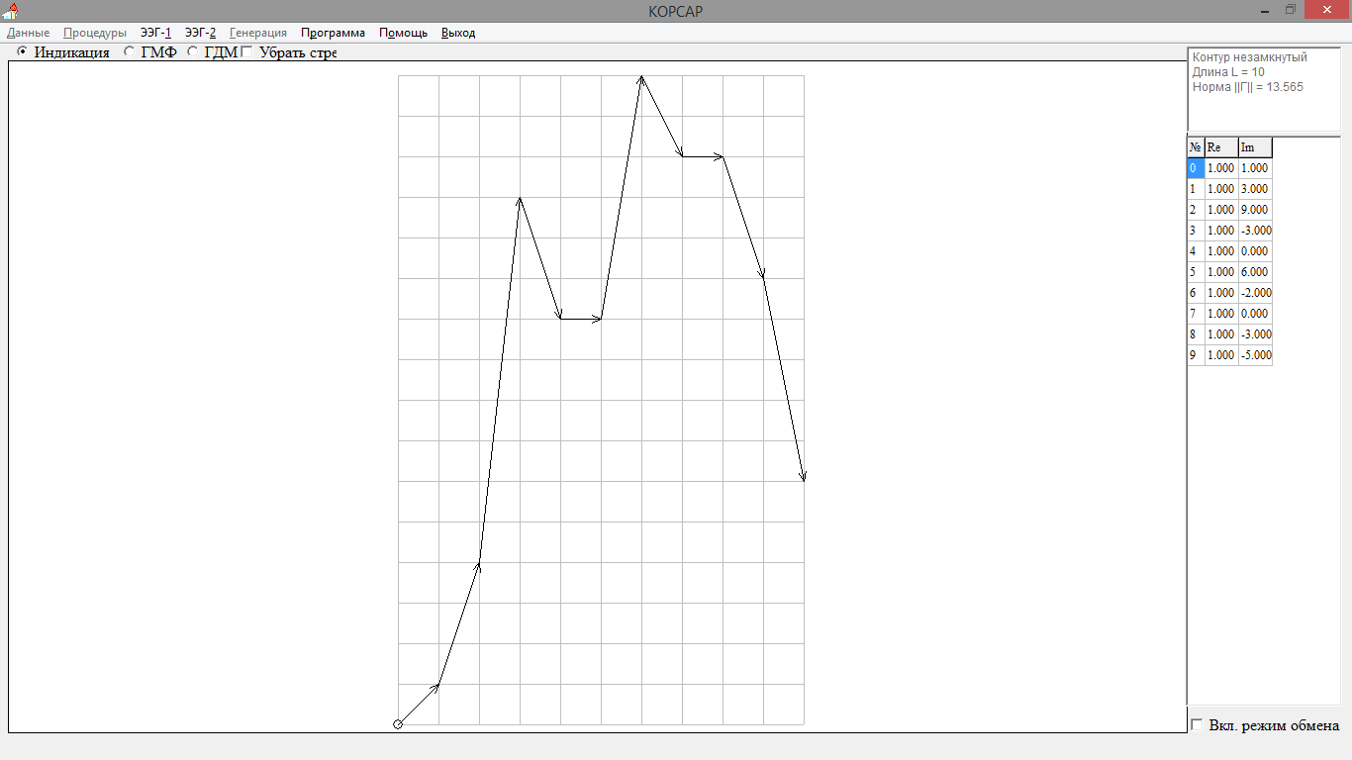Image resolution: width=1352 pixels, height=760 pixels.
Task: Select row number 6 cell
Action: pos(1196,293)
